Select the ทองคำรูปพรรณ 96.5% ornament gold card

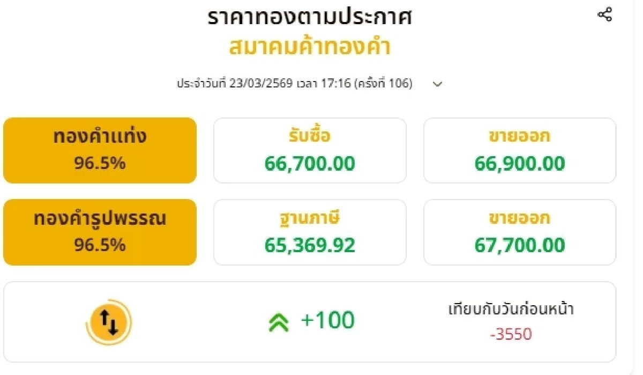click(x=100, y=232)
